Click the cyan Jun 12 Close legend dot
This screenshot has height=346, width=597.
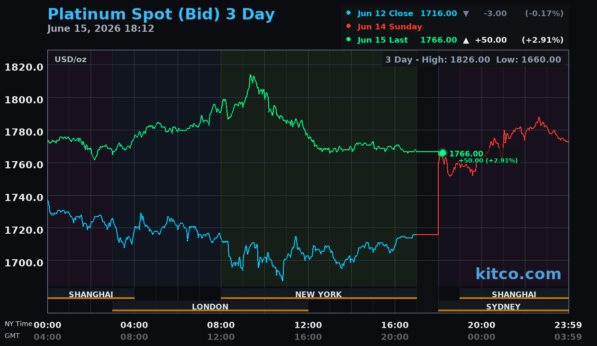349,13
